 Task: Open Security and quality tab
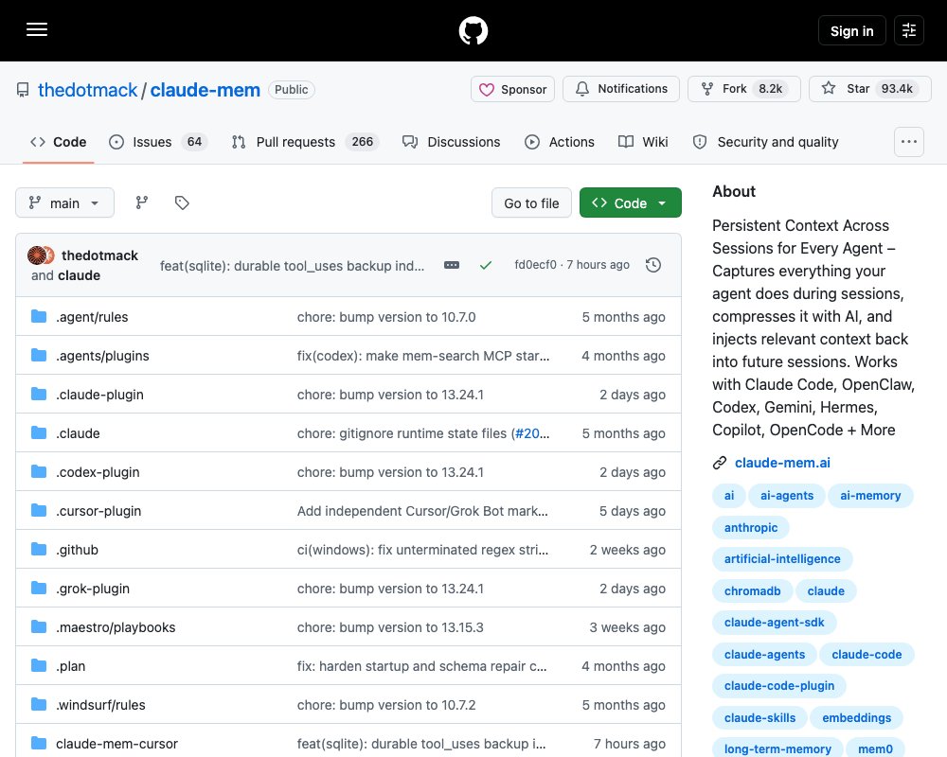click(x=766, y=142)
